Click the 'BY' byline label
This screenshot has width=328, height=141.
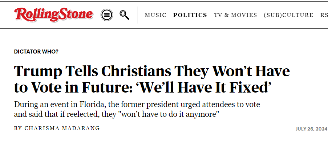coord(18,128)
